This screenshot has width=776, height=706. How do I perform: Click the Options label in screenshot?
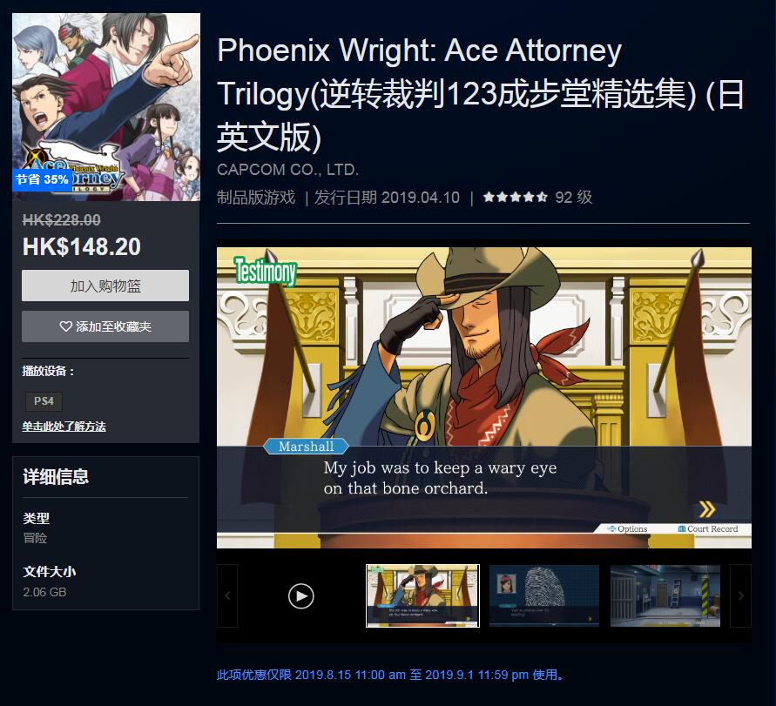click(x=627, y=529)
